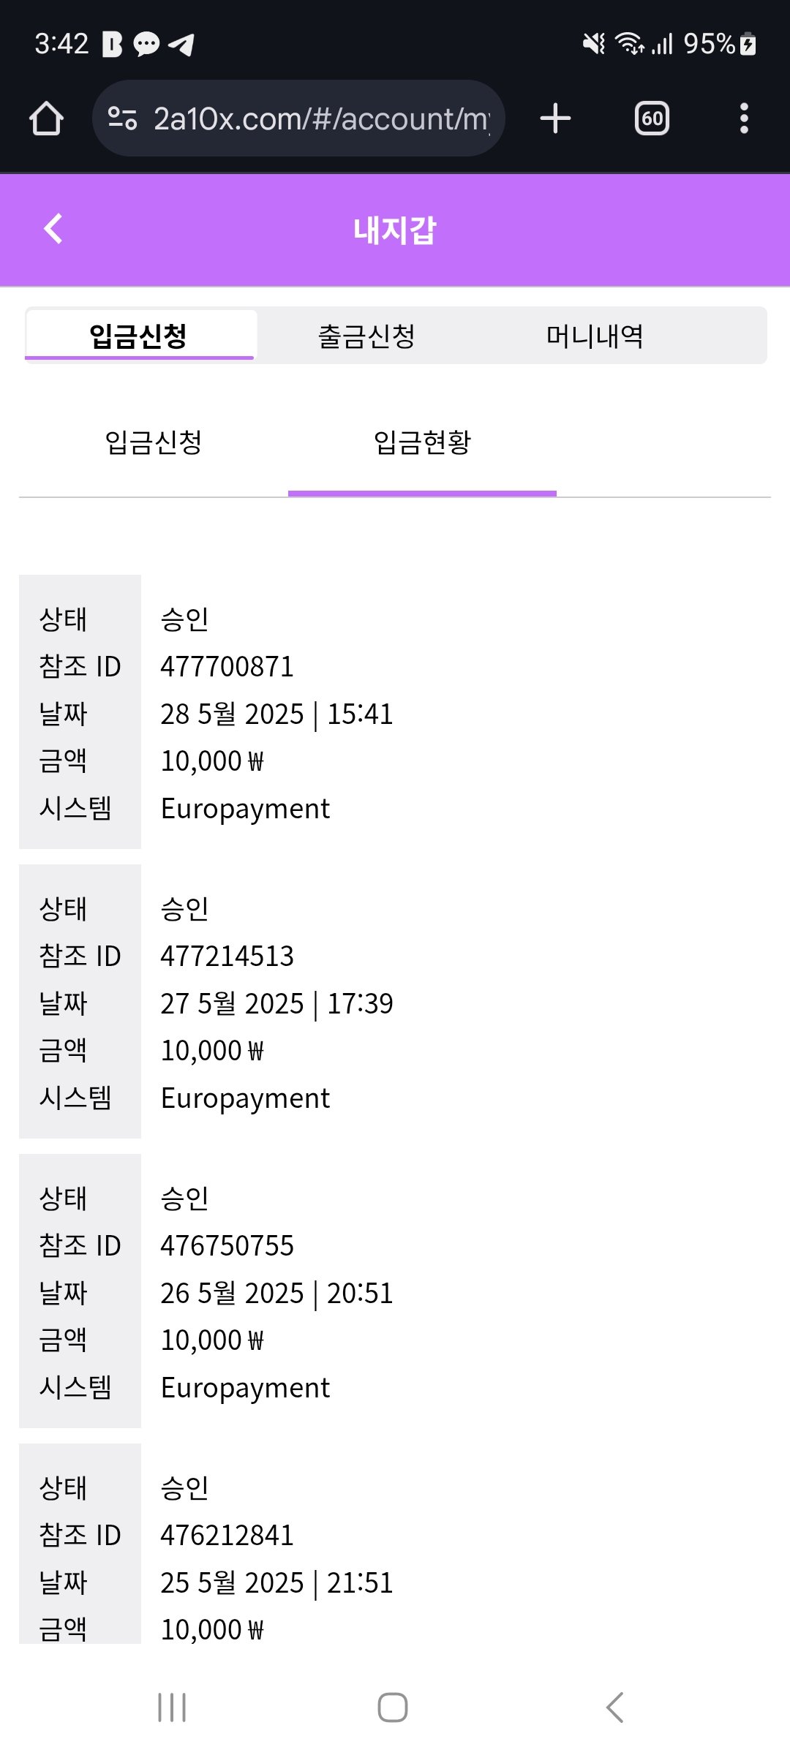Tap the 내지갑 page title

point(395,230)
